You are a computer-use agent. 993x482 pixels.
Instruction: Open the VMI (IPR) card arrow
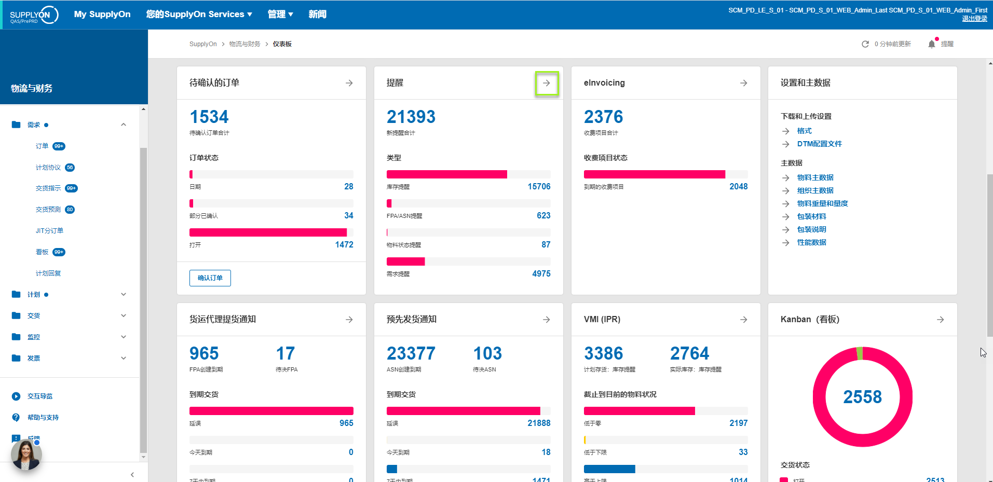[x=744, y=320]
